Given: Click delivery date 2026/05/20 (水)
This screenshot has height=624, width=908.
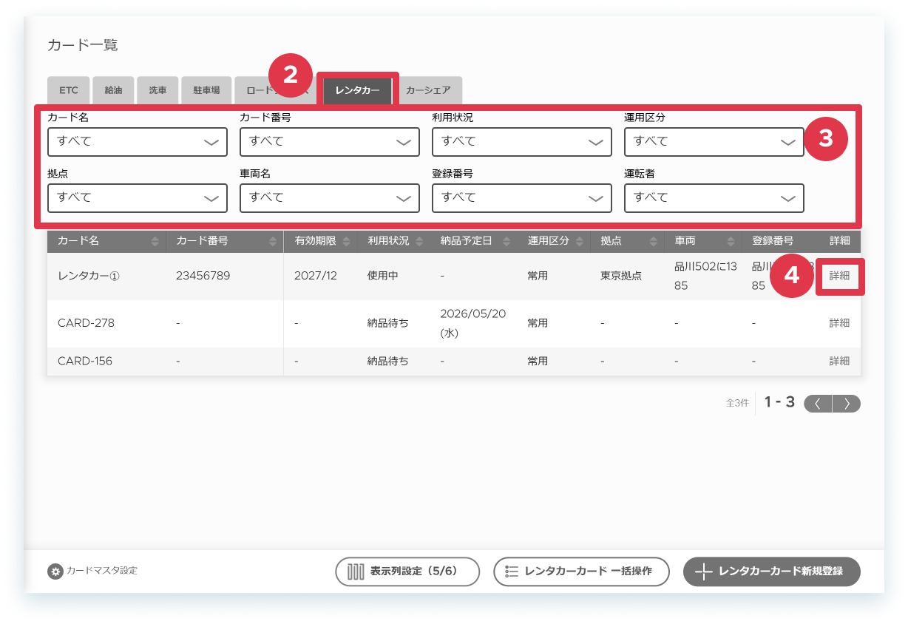Looking at the screenshot, I should tap(473, 323).
